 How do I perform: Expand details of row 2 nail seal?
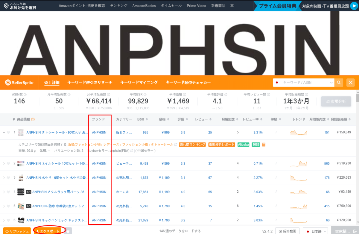(4, 163)
